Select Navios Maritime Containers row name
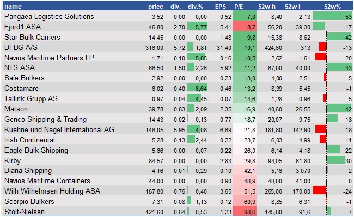 pos(47,181)
